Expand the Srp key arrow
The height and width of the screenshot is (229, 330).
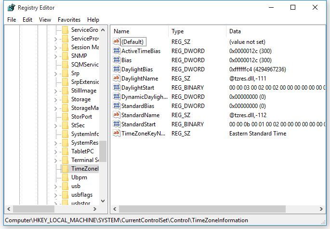(55, 73)
